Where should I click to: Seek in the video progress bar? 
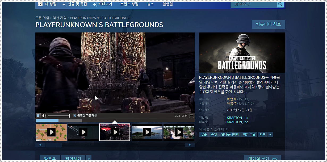click(115, 120)
